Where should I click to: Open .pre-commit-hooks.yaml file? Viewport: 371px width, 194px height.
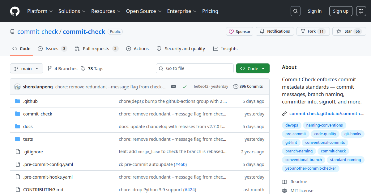click(48, 177)
